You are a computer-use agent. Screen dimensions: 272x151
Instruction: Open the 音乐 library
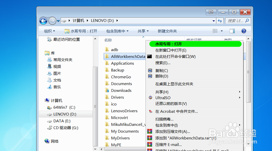click(x=54, y=87)
